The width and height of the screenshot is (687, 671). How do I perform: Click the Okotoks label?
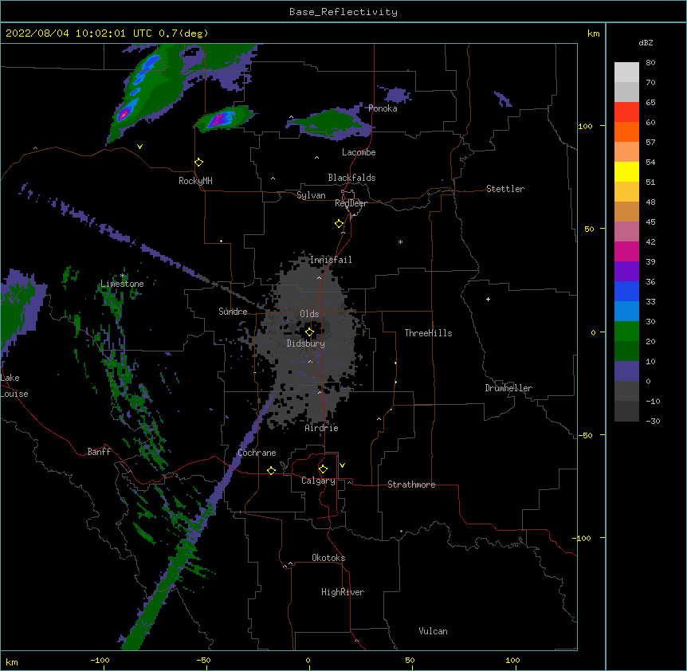click(328, 558)
